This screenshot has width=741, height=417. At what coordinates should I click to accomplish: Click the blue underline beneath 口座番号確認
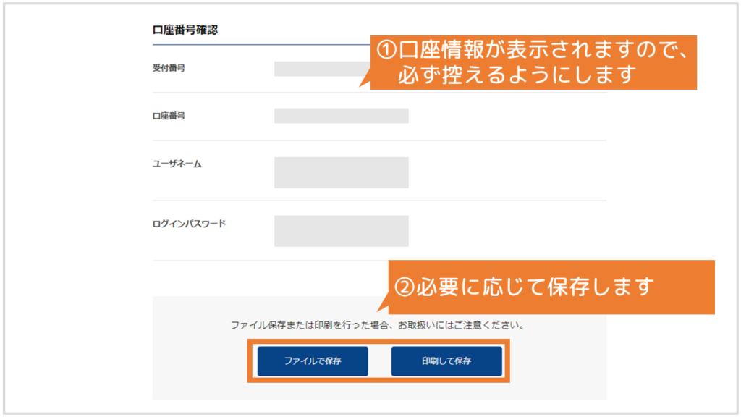tap(261, 45)
